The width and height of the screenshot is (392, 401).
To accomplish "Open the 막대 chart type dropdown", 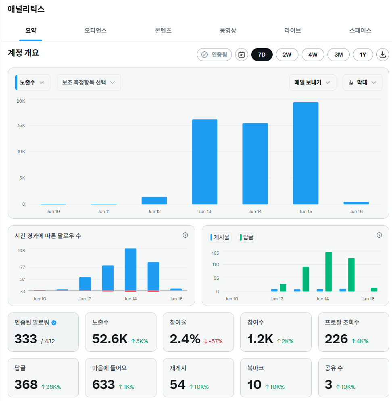I will coord(363,82).
